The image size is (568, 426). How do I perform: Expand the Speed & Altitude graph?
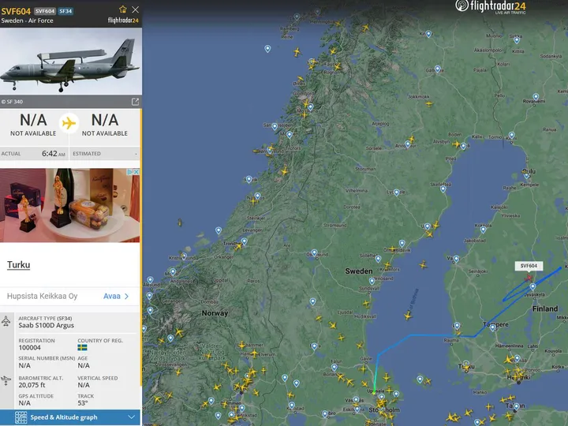70,417
